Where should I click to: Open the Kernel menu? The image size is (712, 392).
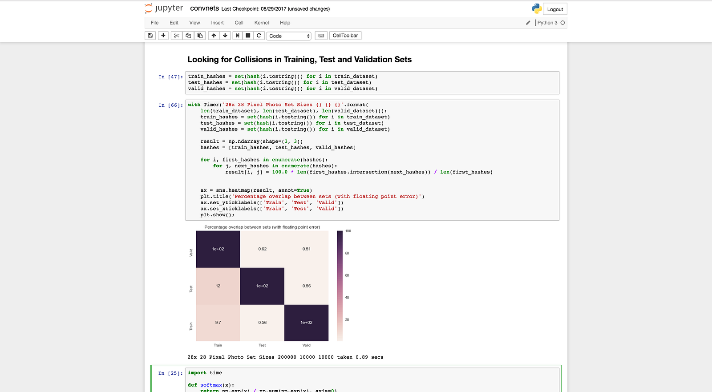tap(261, 23)
